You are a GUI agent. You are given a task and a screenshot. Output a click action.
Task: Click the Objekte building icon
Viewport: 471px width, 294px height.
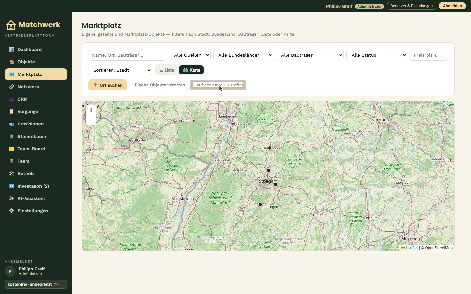[x=12, y=62]
